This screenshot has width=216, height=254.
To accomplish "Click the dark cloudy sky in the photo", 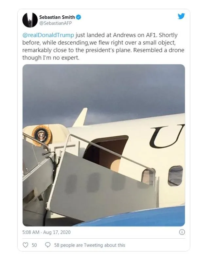I will point(104,88).
